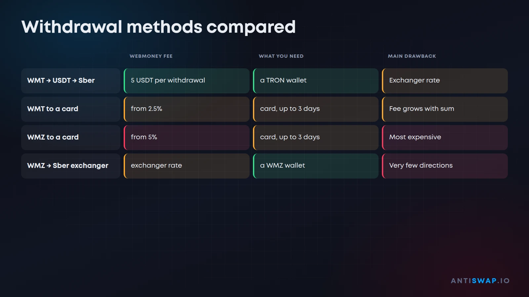Select the "a WMZ wallet" cell

(x=316, y=166)
